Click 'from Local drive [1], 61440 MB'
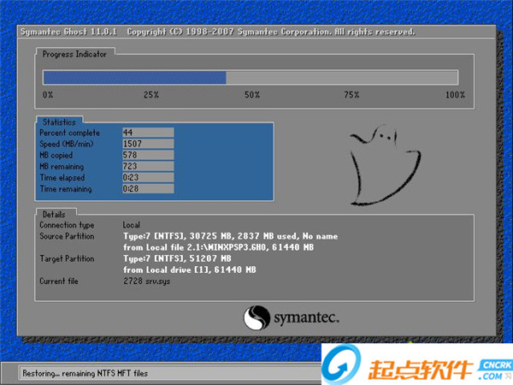513x385 pixels. [190, 269]
